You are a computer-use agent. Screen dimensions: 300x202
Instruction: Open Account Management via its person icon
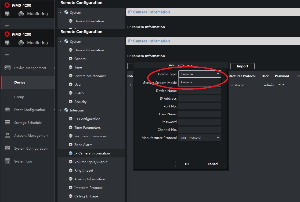[8, 136]
